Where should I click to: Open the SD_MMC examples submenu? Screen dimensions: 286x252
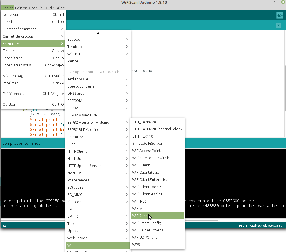[x=98, y=194]
